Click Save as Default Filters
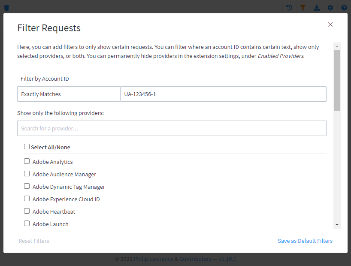This screenshot has height=266, width=351. [x=305, y=241]
